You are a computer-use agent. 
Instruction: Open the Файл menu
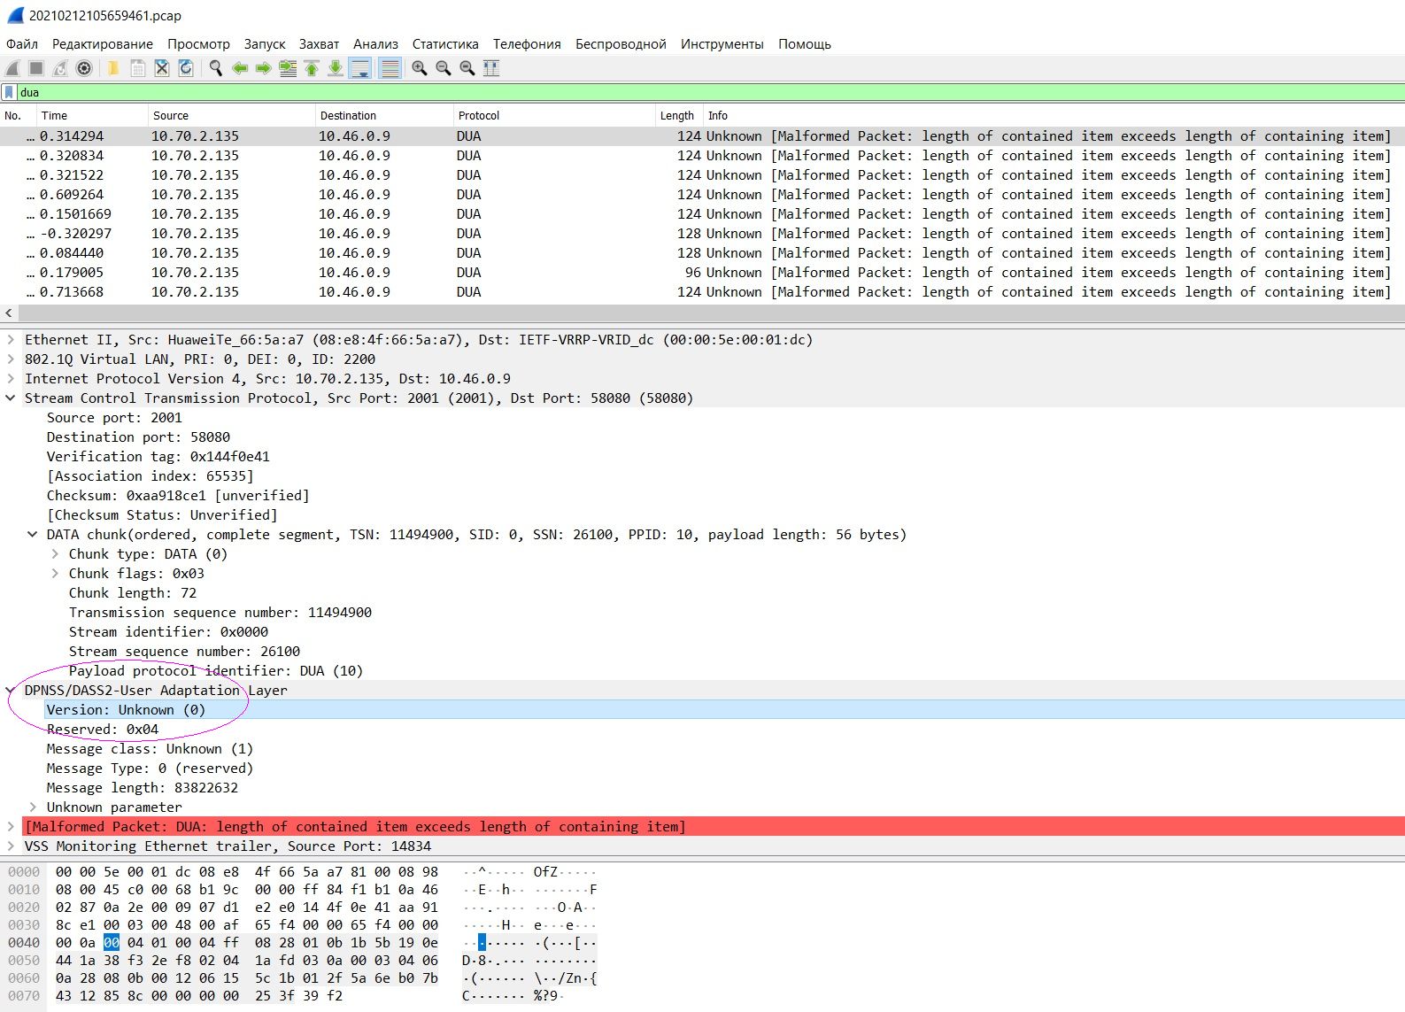(x=22, y=43)
